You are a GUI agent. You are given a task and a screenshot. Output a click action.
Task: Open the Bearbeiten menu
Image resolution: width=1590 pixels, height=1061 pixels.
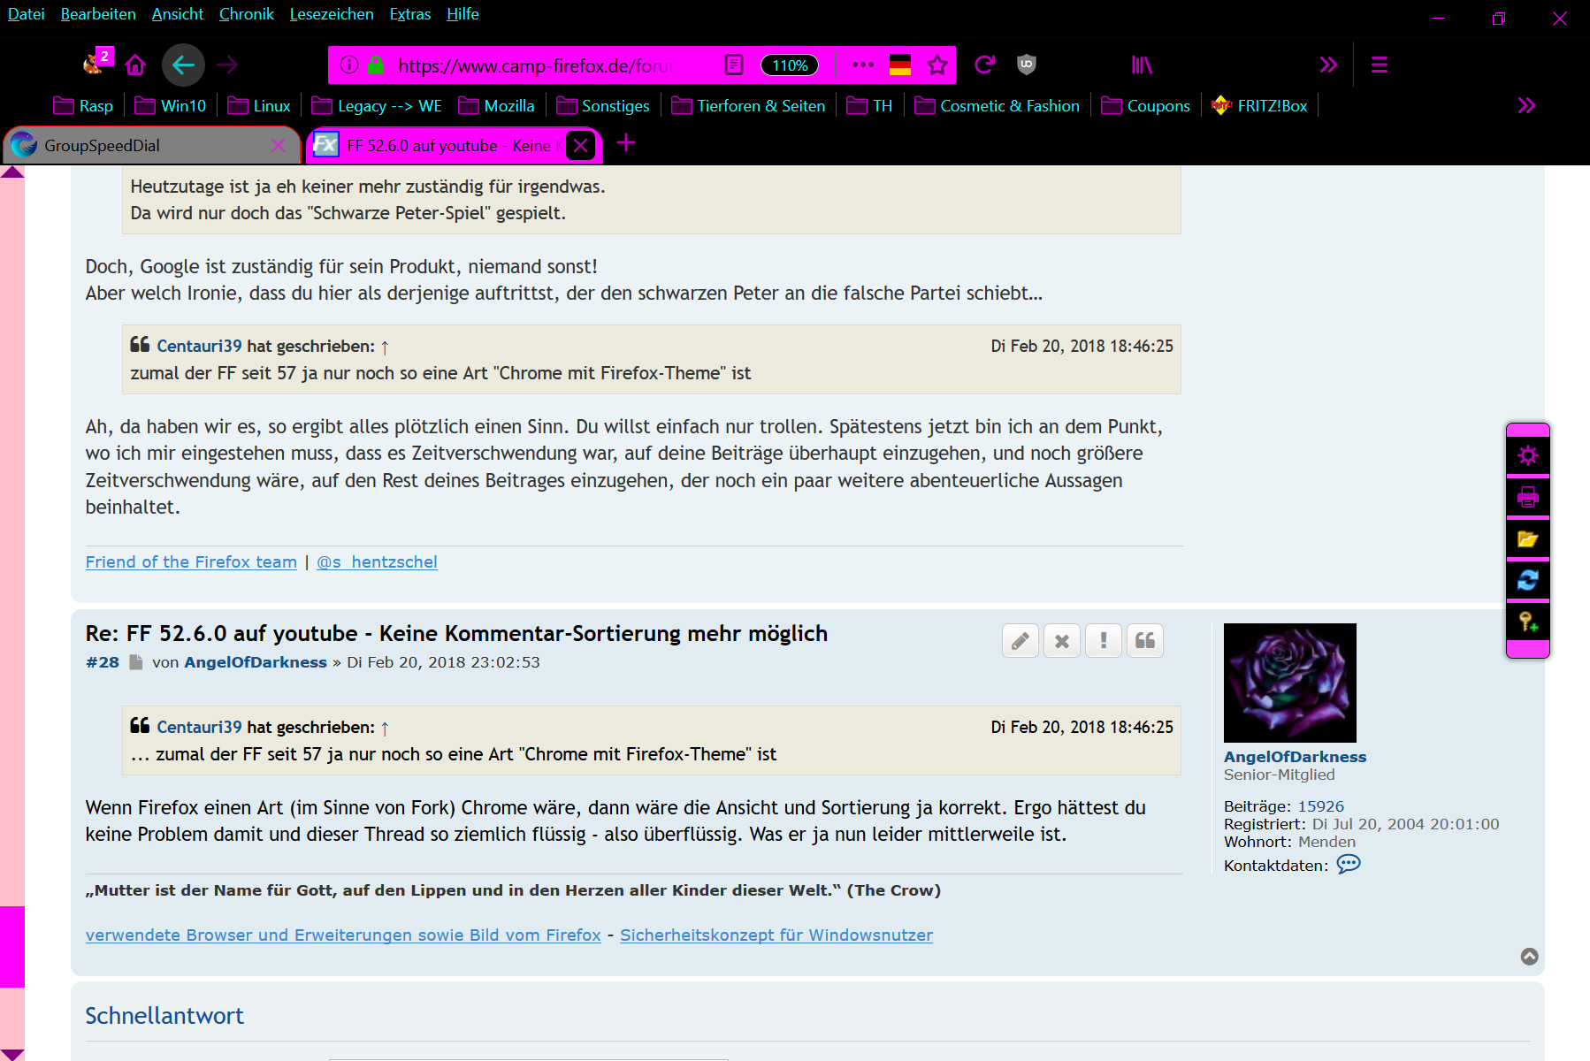click(98, 14)
